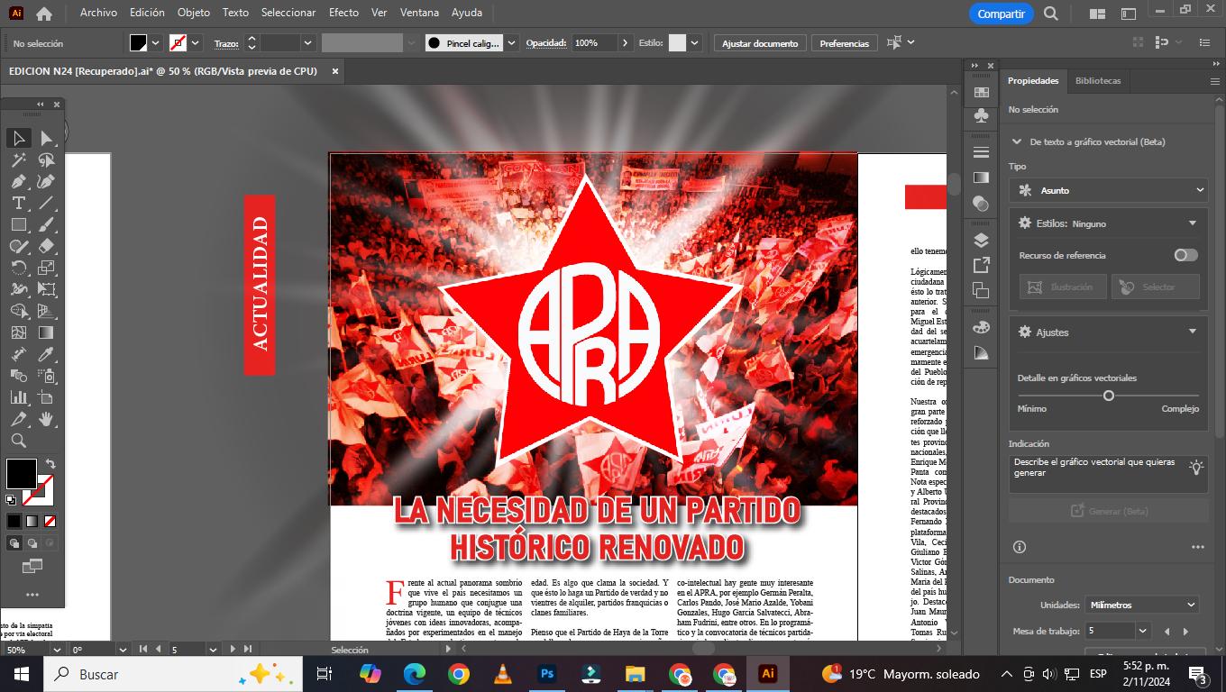Screen dimensions: 1226x692
Task: Choose the Line Segment tool
Action: pyautogui.click(x=47, y=203)
